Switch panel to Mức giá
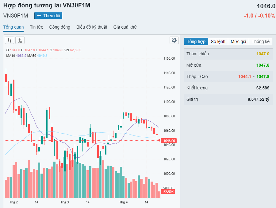The height and width of the screenshot is (208, 276). 239,41
